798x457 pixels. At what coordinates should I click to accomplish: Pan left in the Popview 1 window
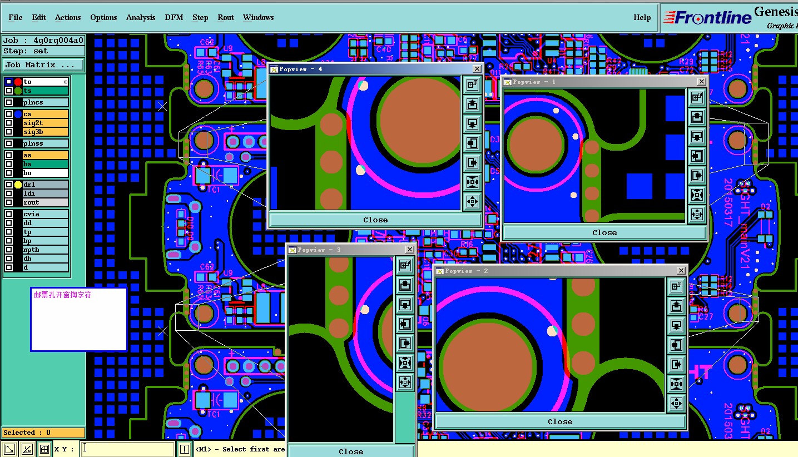(x=697, y=156)
